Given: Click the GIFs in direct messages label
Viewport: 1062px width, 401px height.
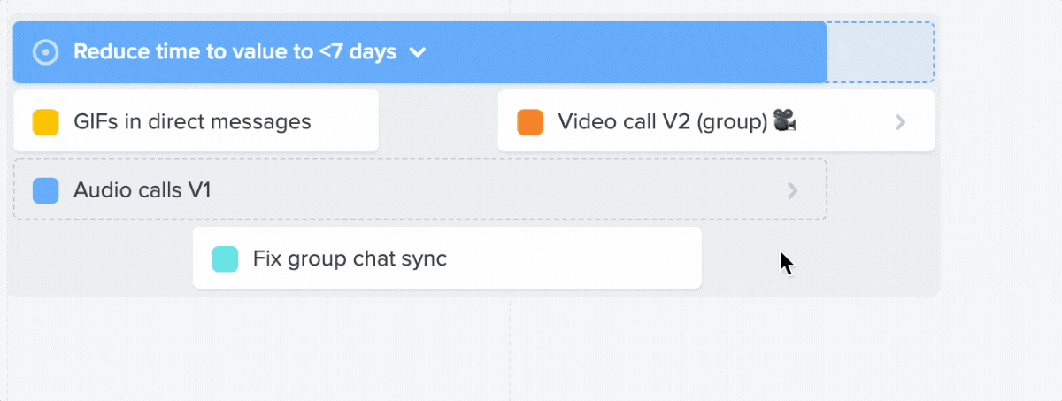Looking at the screenshot, I should pos(192,121).
